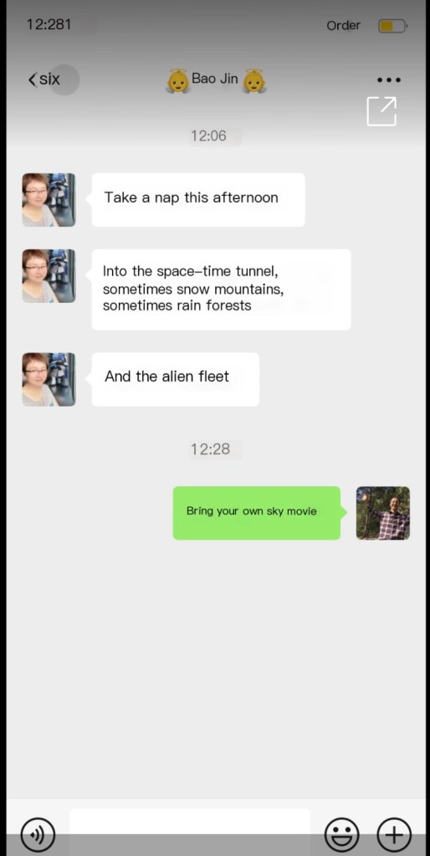
Task: Open avatar beside space-time tunnel message
Action: (x=49, y=275)
